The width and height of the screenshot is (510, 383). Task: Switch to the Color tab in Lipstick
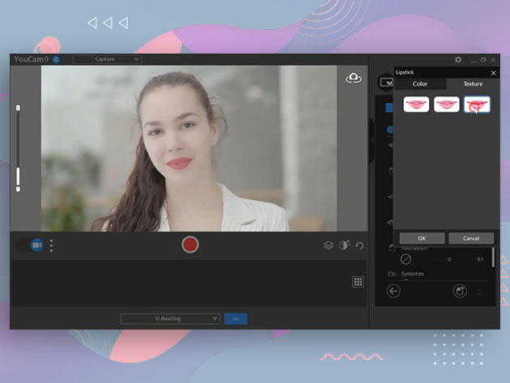click(x=420, y=83)
